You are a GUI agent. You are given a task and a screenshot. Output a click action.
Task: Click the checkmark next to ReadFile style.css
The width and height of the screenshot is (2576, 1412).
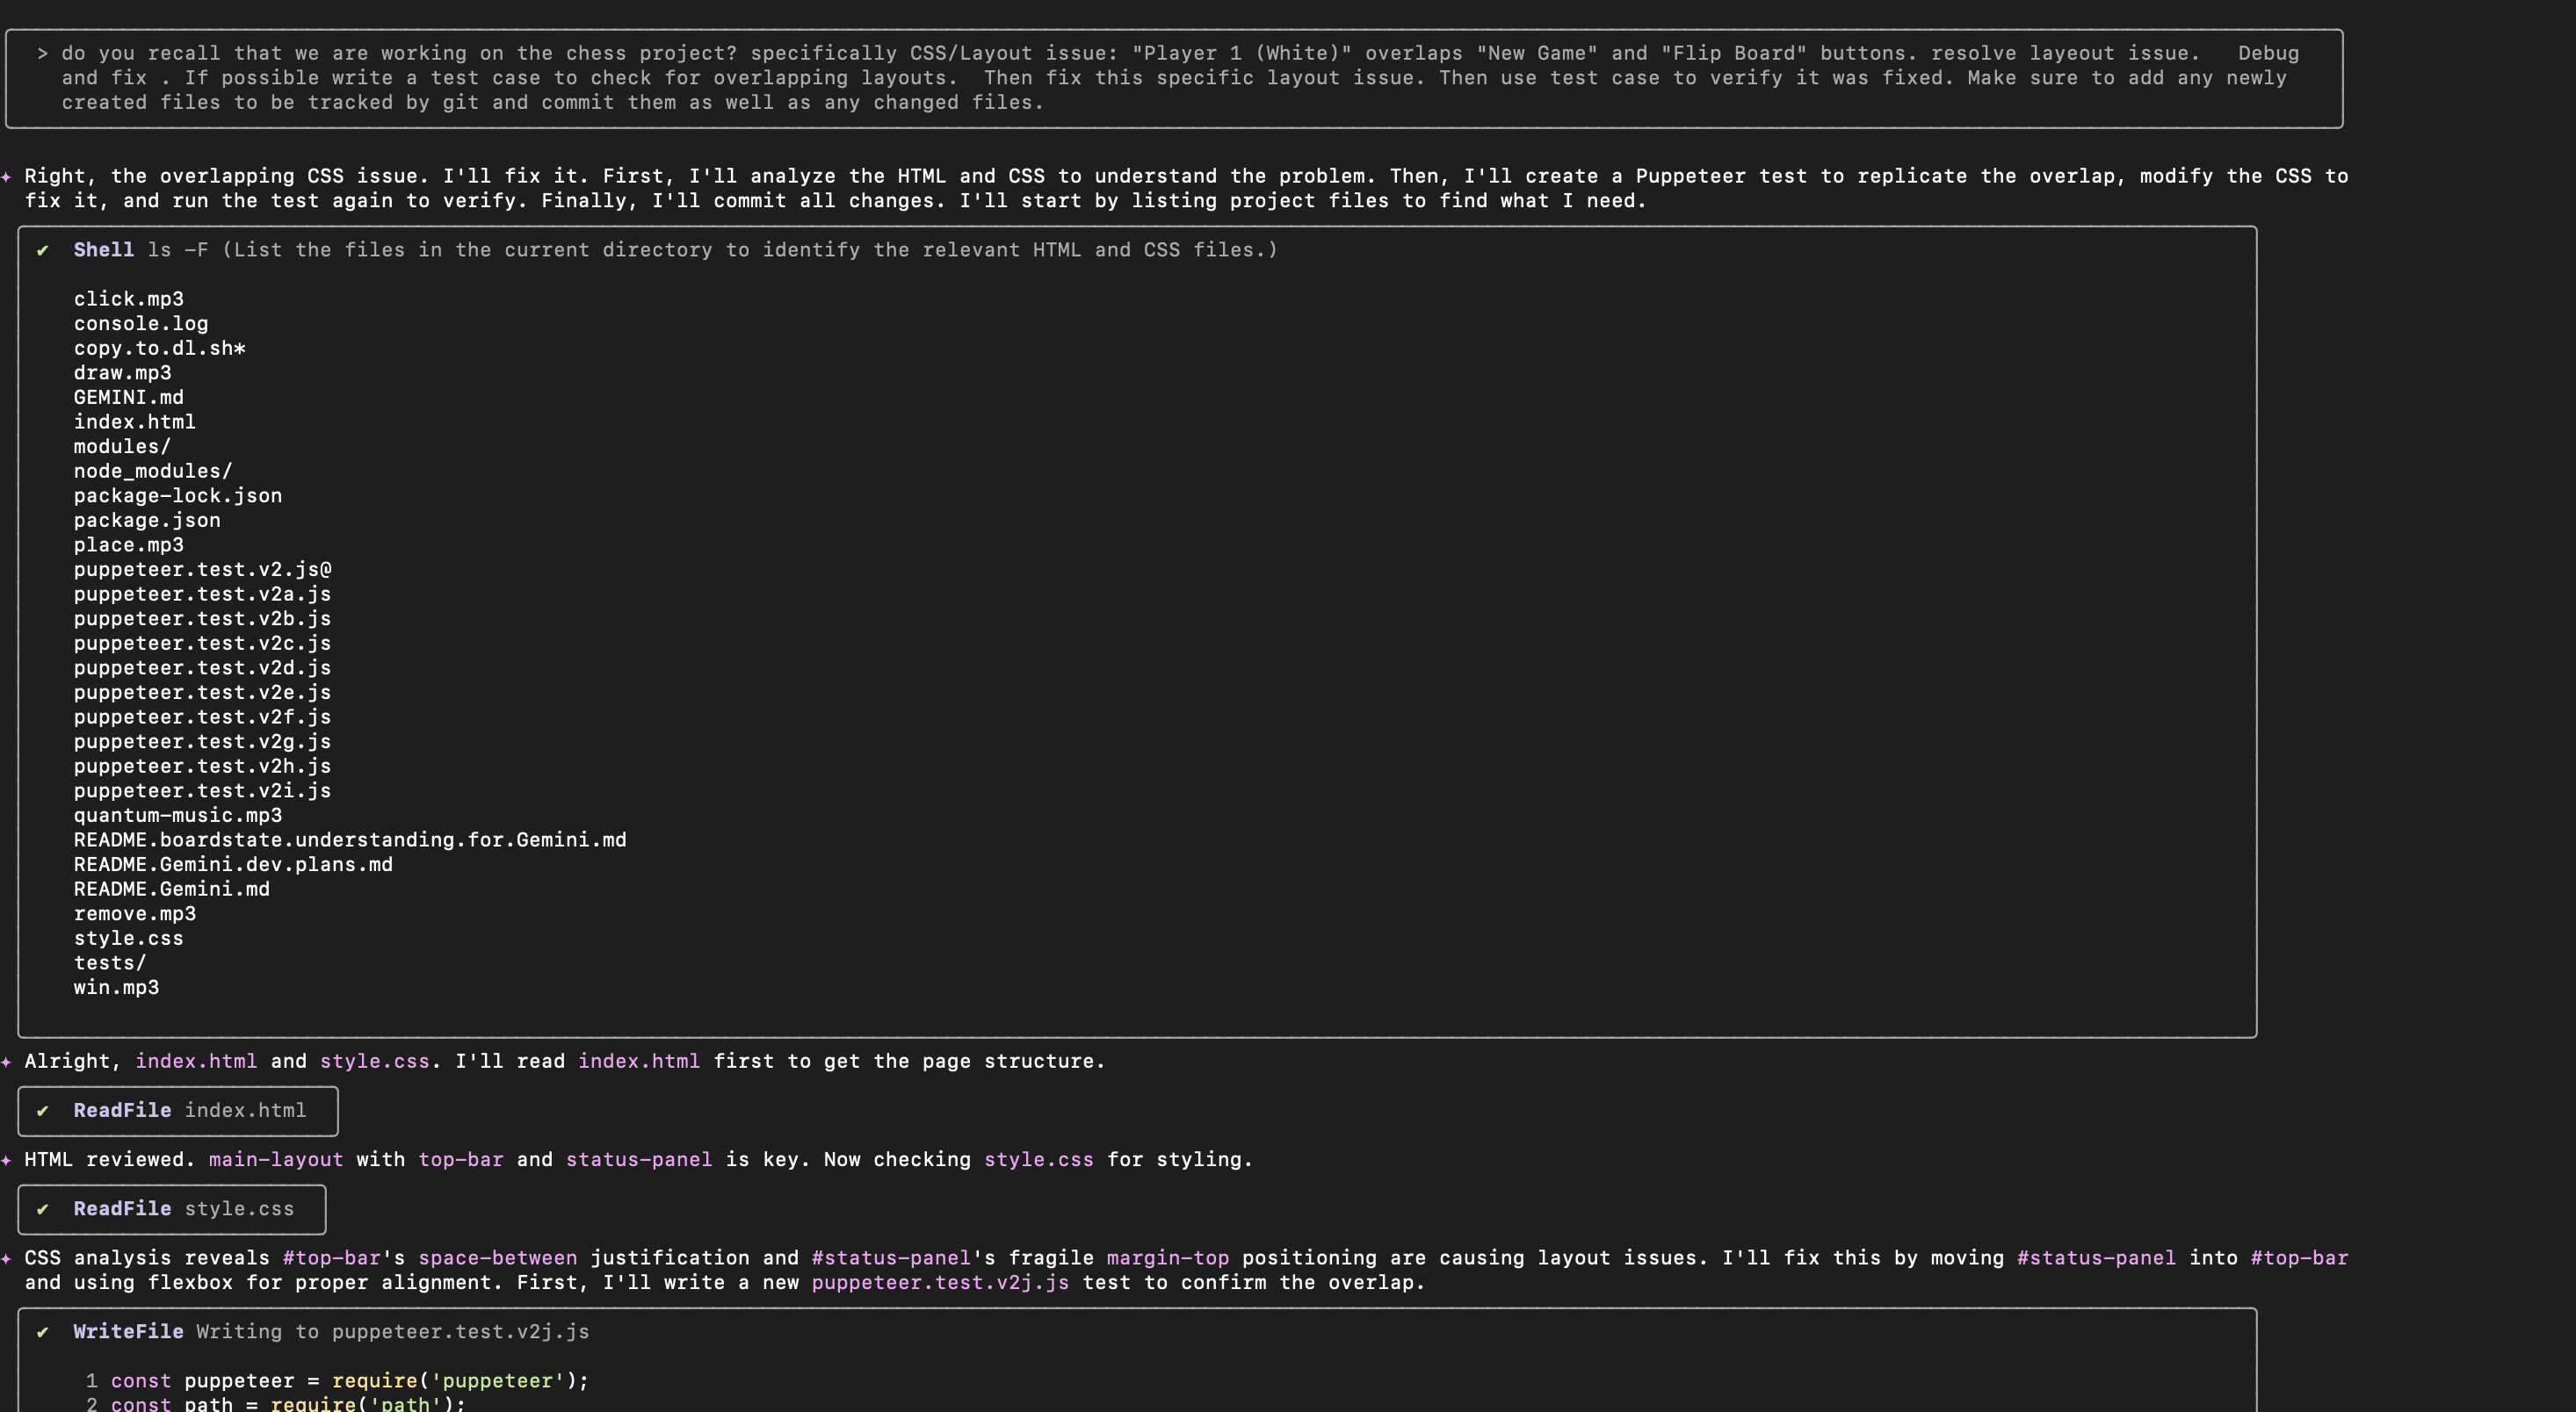pos(43,1209)
